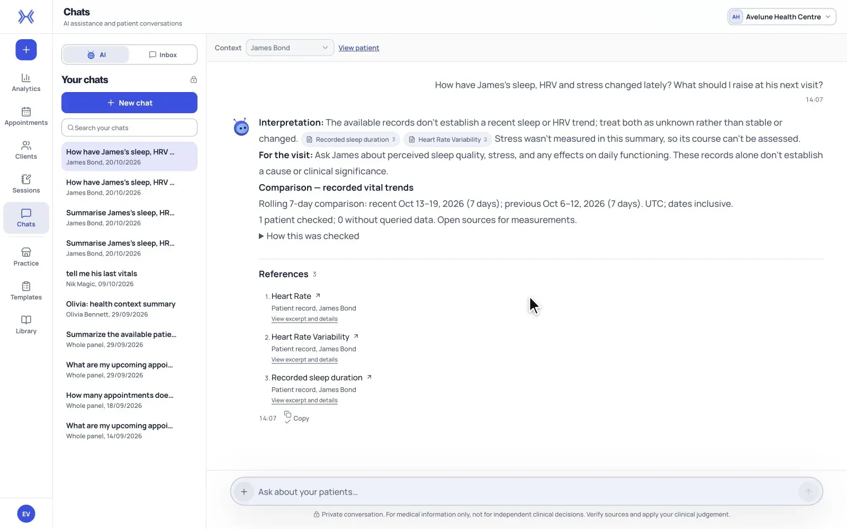Viewport: 847px width, 529px height.
Task: Open Recorded sleep duration reference arrow icon
Action: click(x=369, y=377)
